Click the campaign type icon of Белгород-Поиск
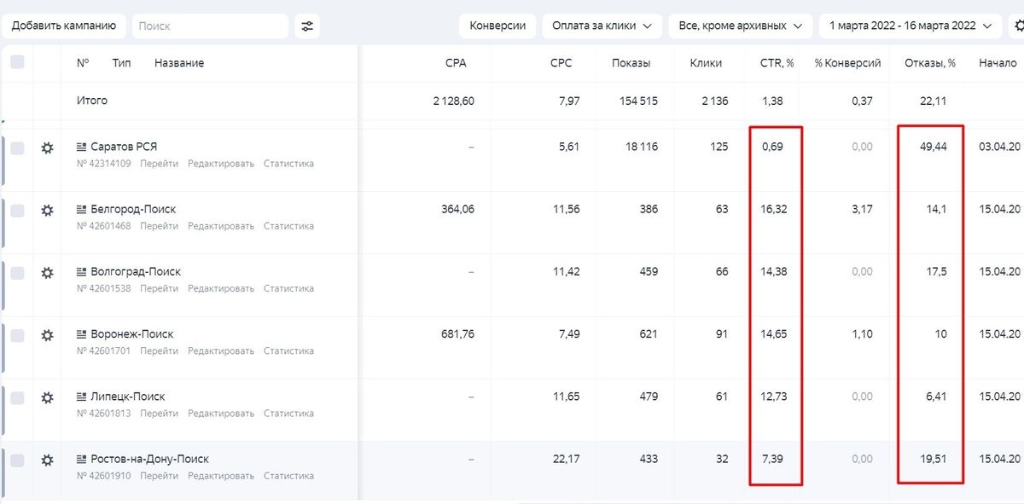The image size is (1024, 504). click(82, 209)
